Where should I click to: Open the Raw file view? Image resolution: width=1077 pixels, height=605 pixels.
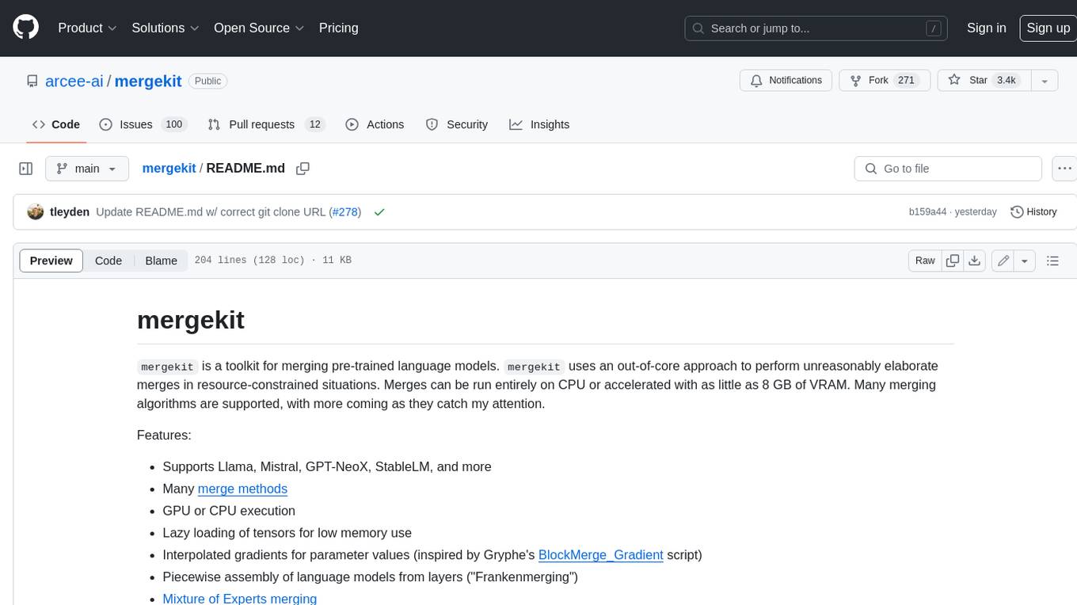pos(925,261)
